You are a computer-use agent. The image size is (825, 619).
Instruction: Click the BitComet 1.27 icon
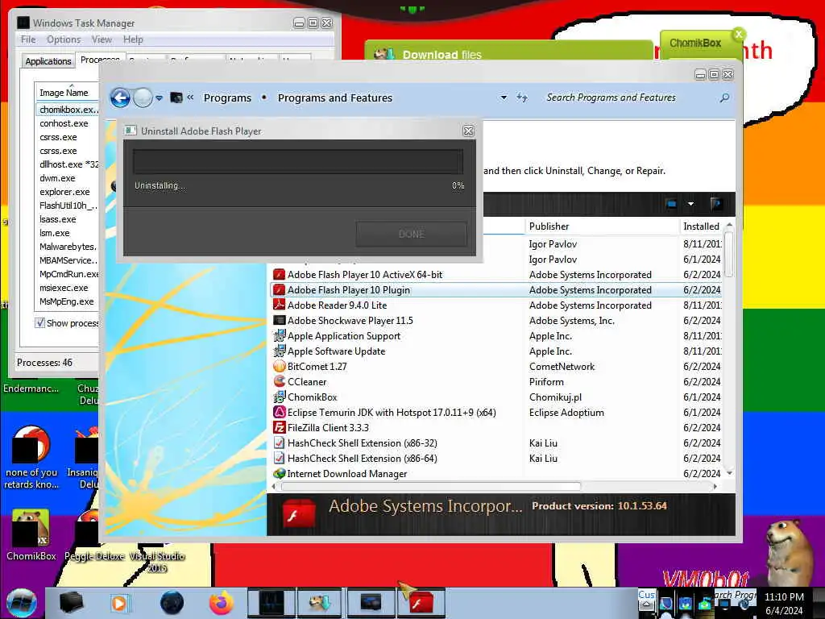pos(279,367)
